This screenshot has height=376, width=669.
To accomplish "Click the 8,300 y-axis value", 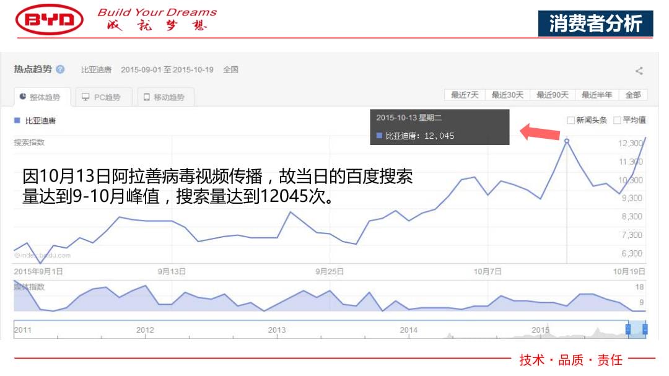I will coord(632,216).
